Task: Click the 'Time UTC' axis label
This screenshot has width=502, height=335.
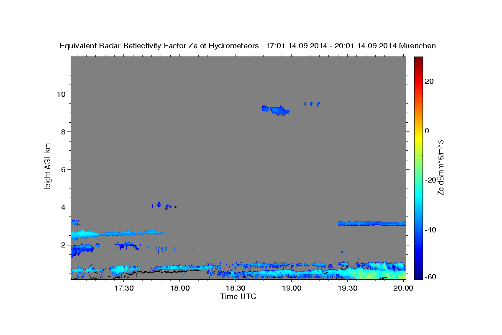Action: tap(238, 296)
